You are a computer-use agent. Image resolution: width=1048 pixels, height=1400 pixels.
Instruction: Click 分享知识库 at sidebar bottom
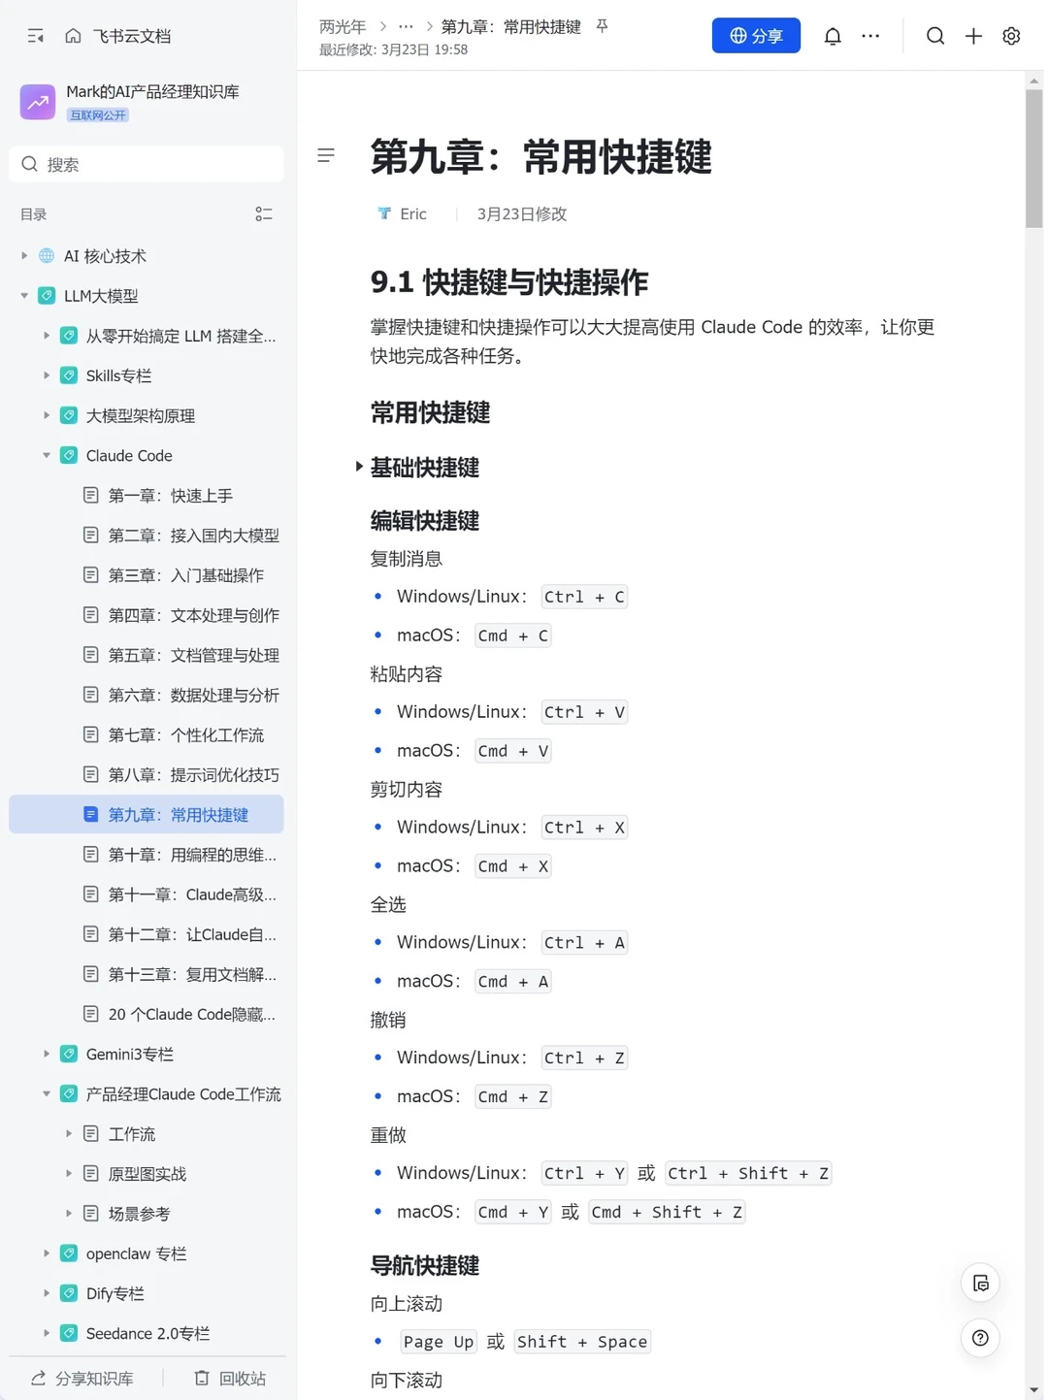pos(82,1378)
